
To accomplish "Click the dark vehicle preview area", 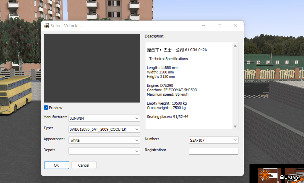I will [x=92, y=68].
